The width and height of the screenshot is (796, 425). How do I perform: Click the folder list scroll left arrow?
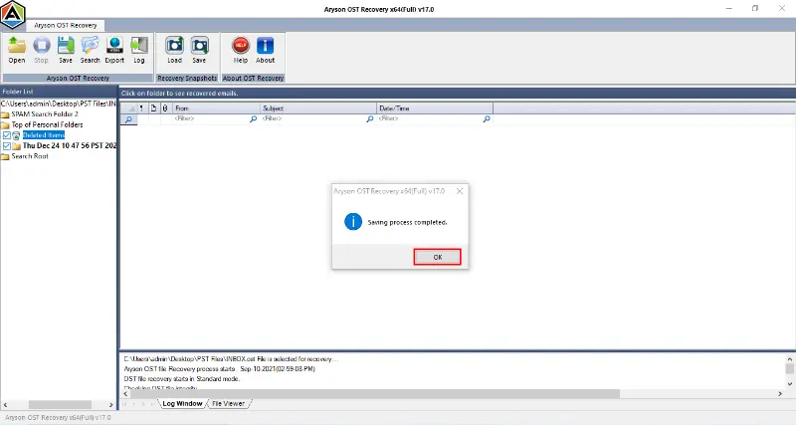coord(5,405)
